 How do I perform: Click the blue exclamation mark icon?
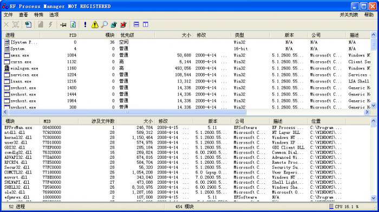click(85, 24)
